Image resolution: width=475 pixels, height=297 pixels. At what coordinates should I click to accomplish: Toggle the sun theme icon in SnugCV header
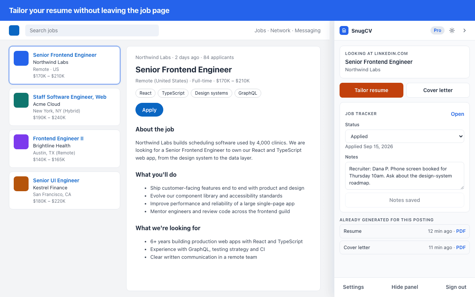(452, 30)
